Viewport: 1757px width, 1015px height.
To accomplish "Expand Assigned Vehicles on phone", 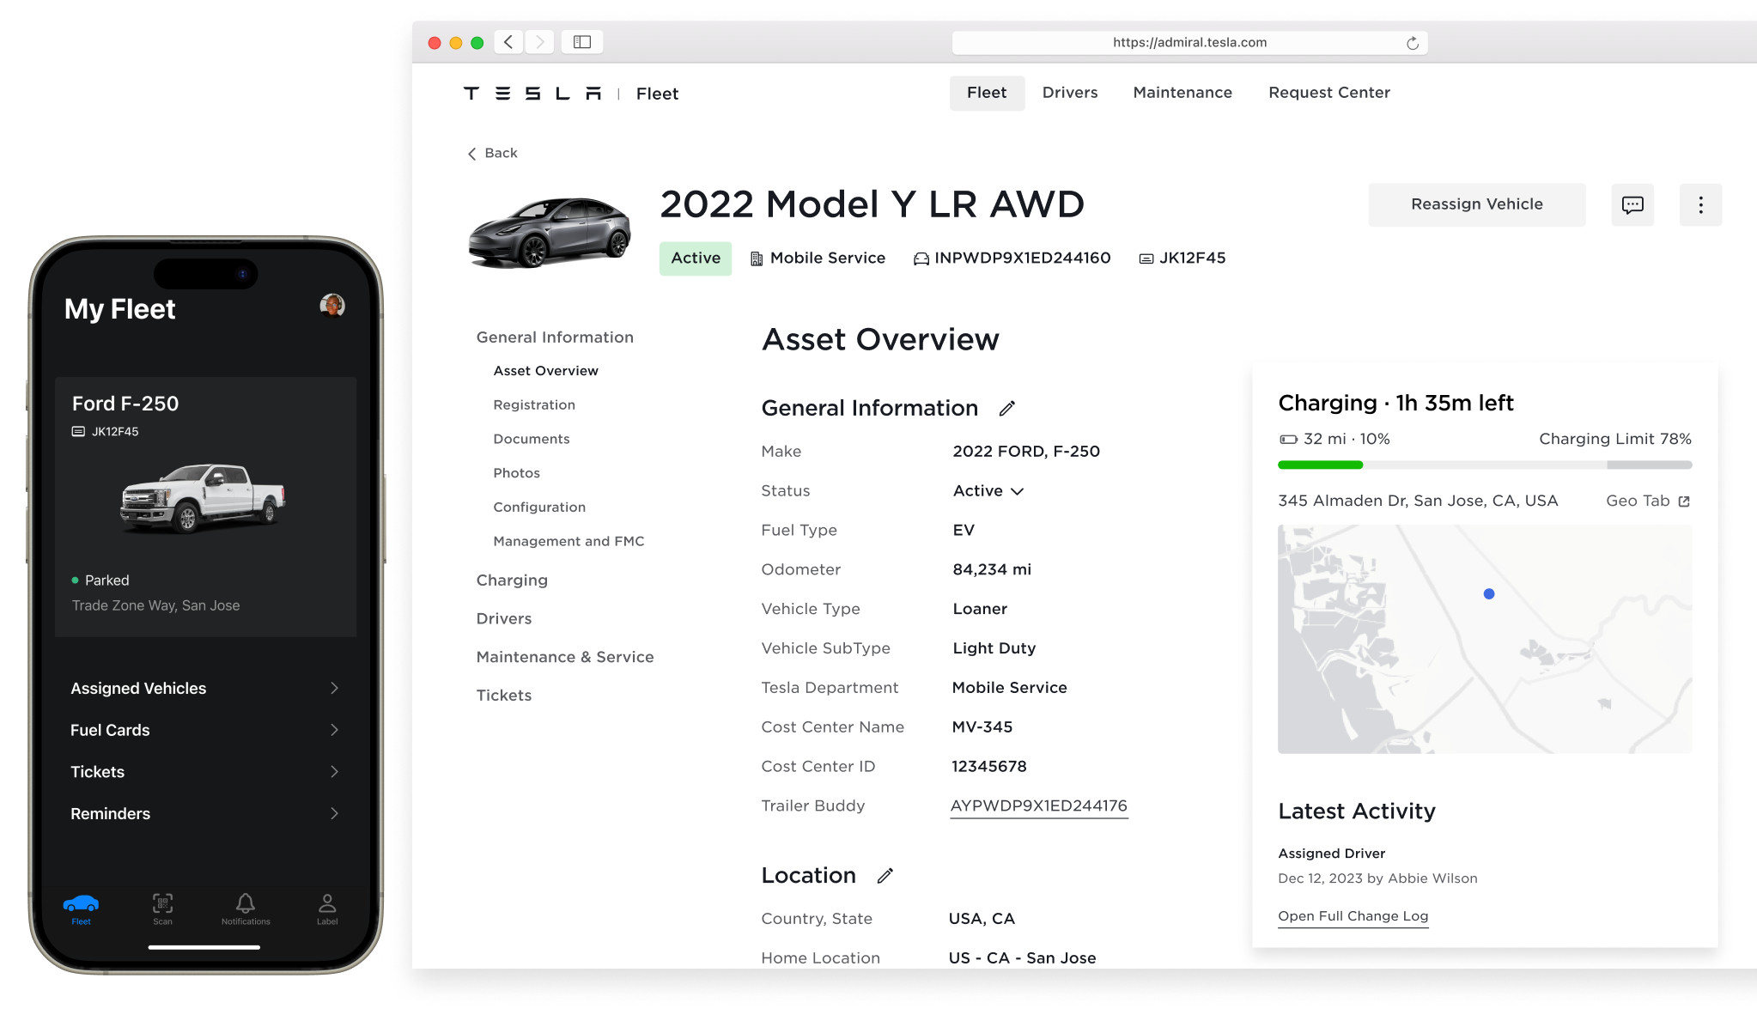I will [x=334, y=688].
